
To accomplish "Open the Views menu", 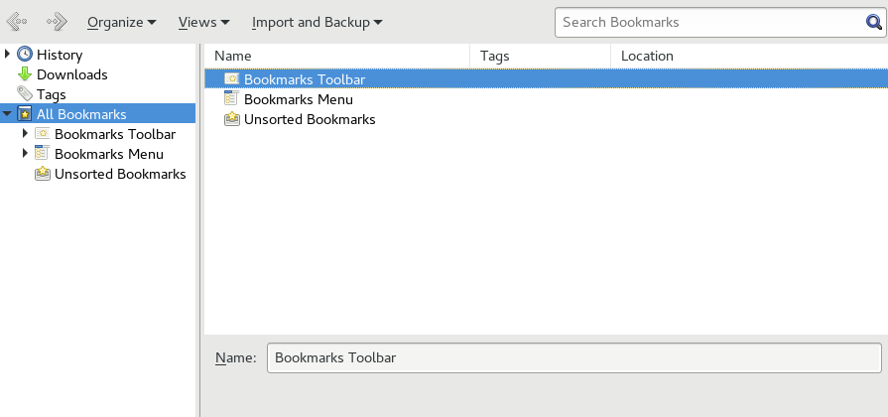I will [x=203, y=22].
